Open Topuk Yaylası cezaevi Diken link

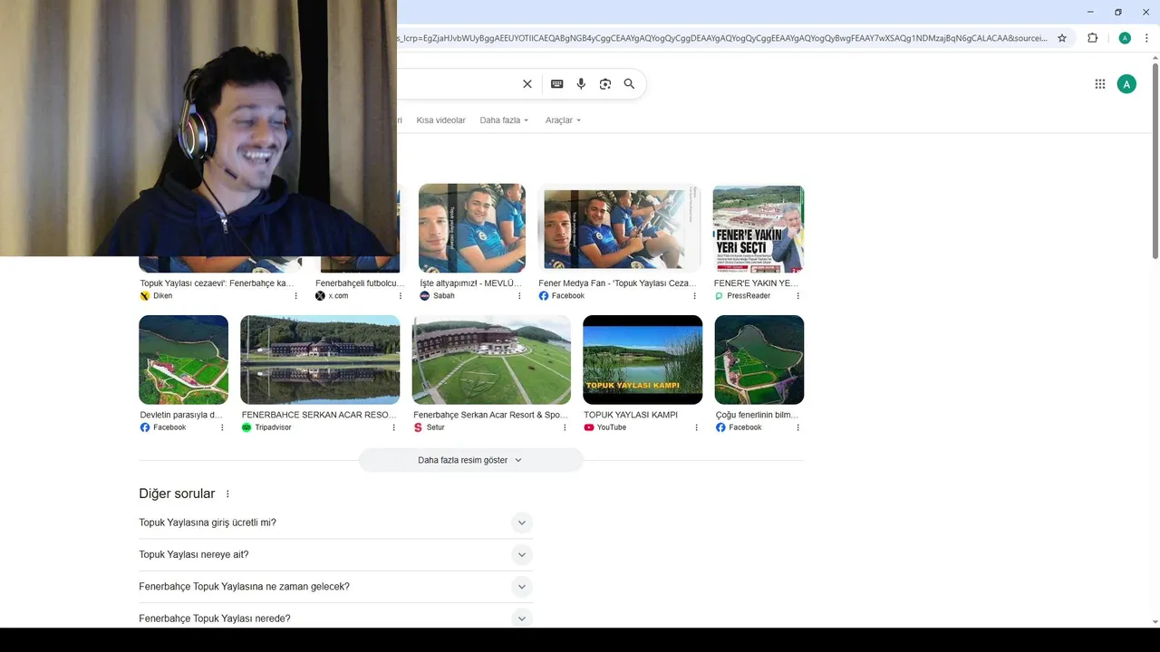(x=217, y=283)
